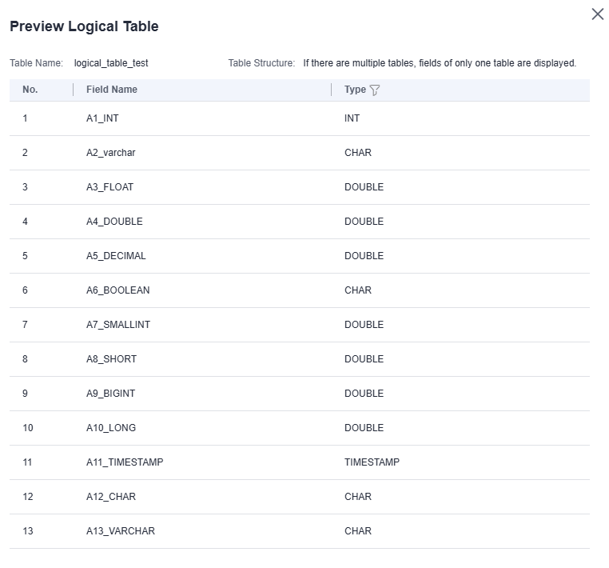Select the A5_DECIMAL field row
Image resolution: width=609 pixels, height=568 pixels.
(x=116, y=256)
